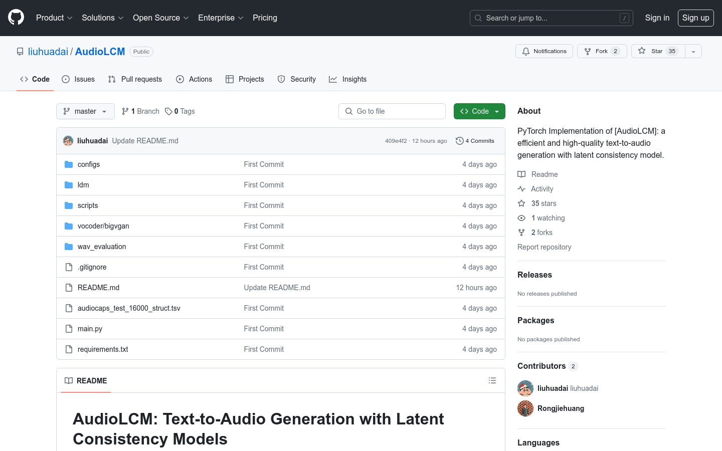
Task: Click Report repository link
Action: [544, 247]
